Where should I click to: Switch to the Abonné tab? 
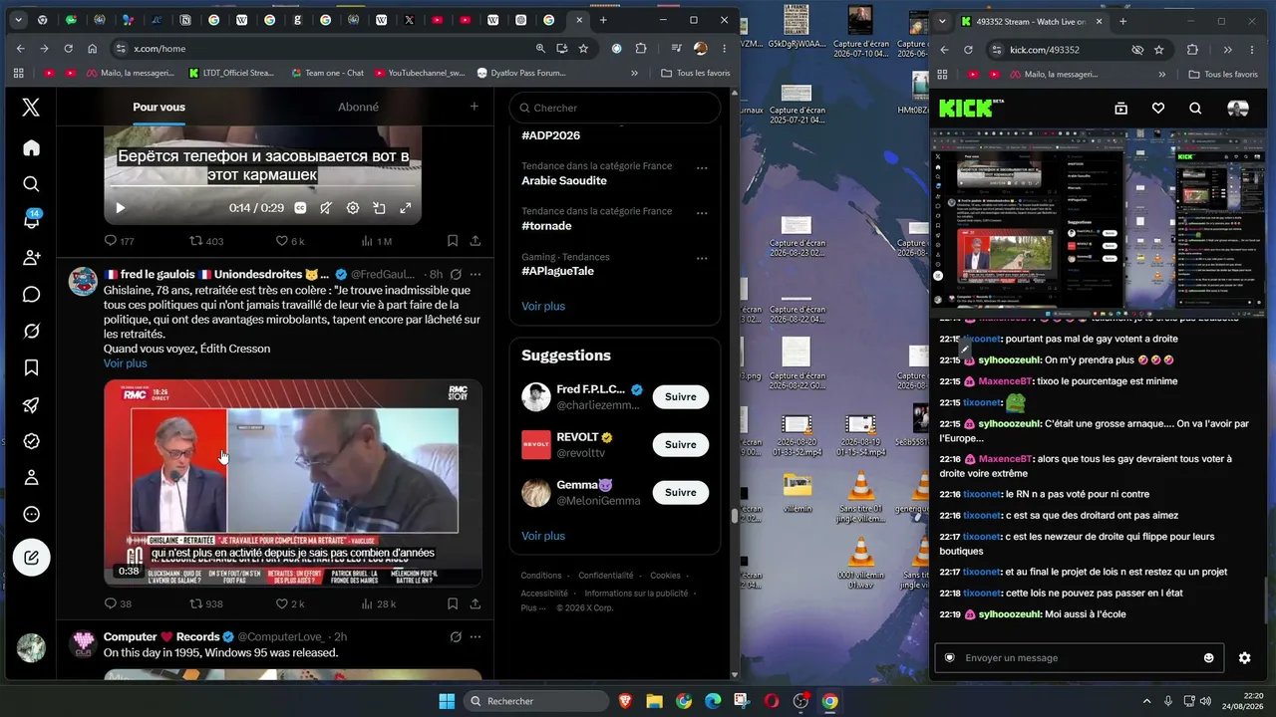(358, 107)
